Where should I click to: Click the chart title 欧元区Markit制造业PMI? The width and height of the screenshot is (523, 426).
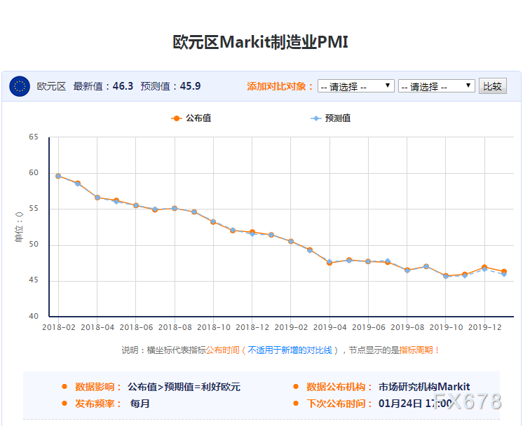261,42
